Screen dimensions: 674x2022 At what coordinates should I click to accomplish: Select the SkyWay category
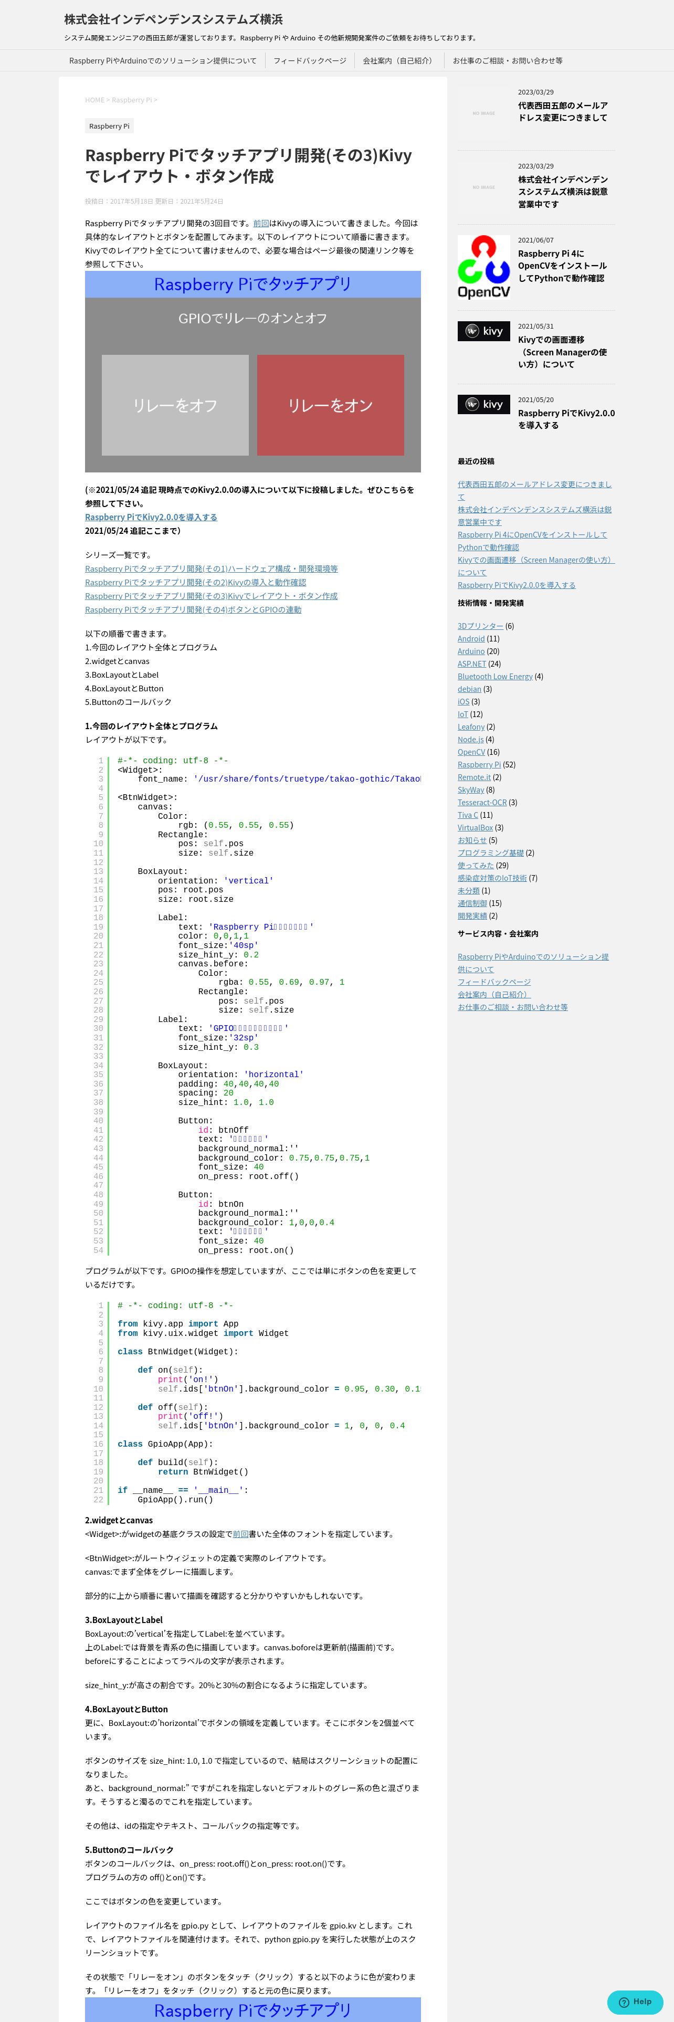click(x=471, y=789)
